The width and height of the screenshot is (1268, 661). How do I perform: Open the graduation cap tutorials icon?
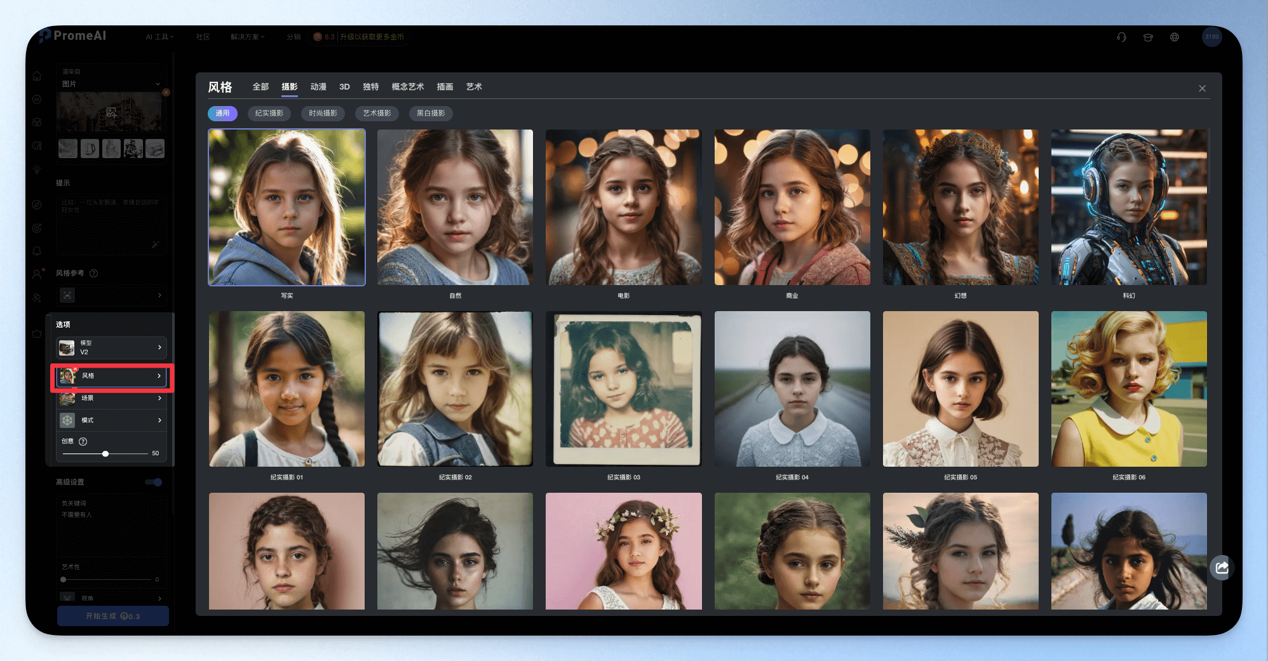[x=1148, y=37]
